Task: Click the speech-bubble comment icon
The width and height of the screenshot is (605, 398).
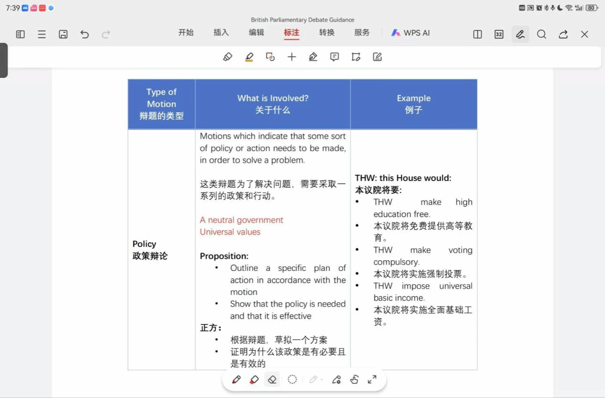Action: [x=335, y=57]
